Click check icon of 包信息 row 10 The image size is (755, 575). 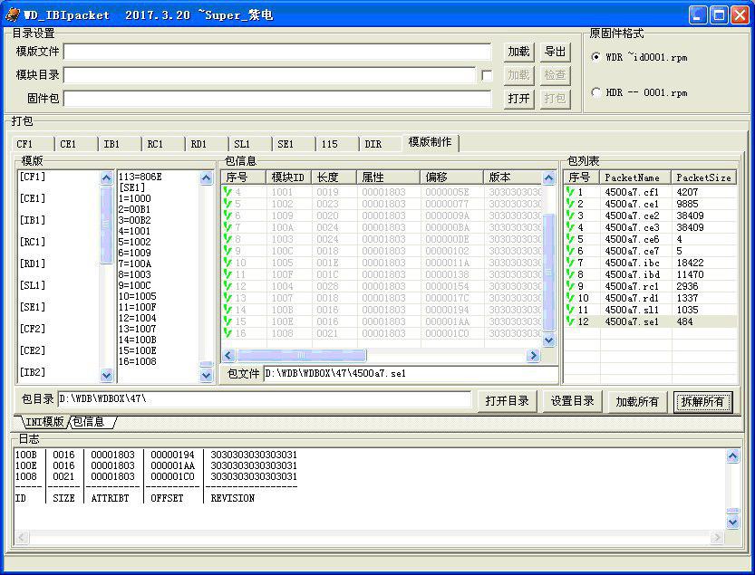227,263
